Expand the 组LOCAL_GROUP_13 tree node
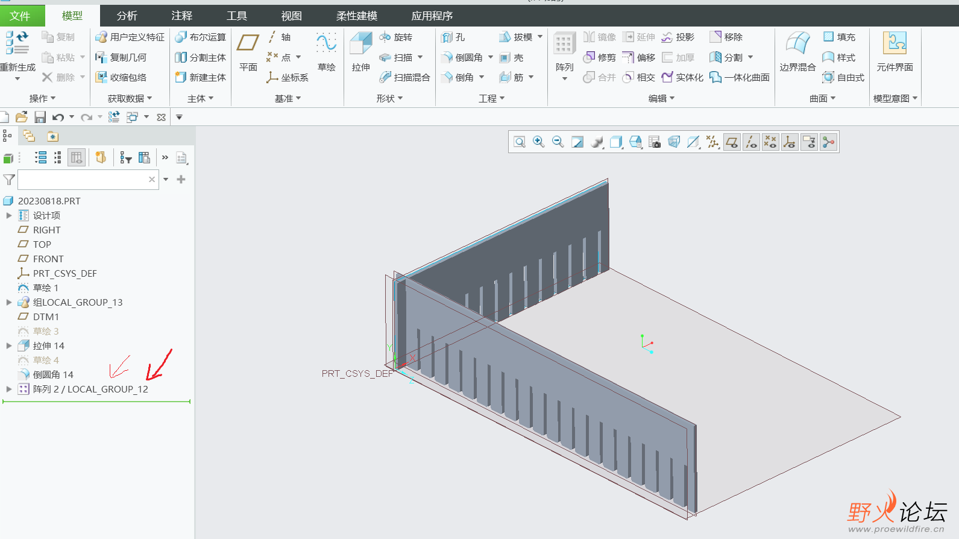 (8, 302)
